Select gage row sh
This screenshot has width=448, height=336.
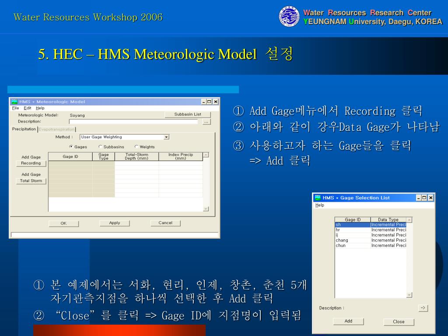(x=371, y=225)
